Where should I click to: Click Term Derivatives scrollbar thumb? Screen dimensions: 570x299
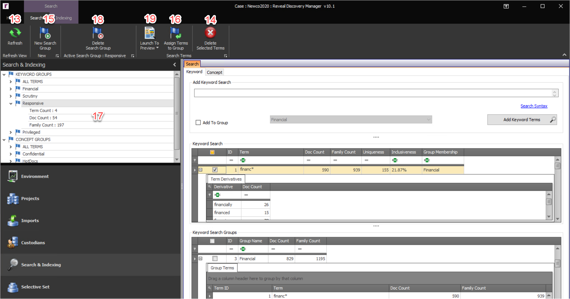pos(549,201)
